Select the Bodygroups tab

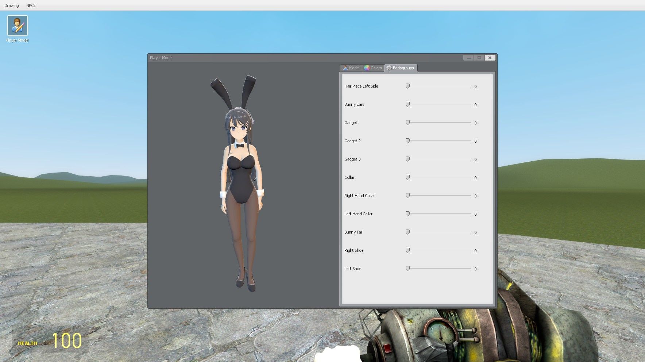click(x=400, y=68)
